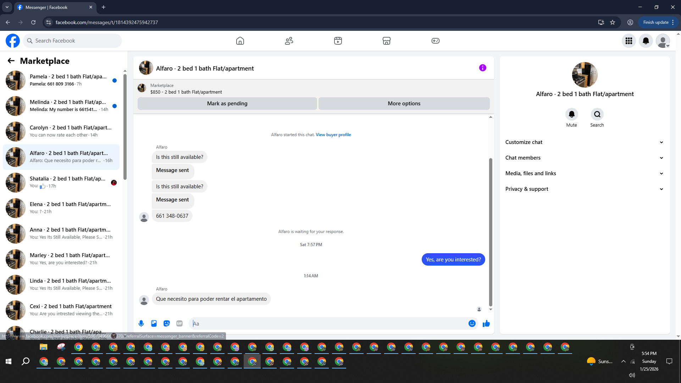The image size is (681, 383).
Task: Click More options button
Action: [x=404, y=104]
